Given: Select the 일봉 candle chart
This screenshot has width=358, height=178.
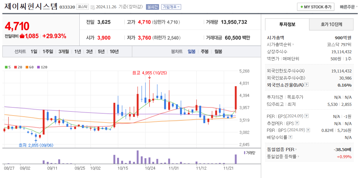Looking at the screenshot, I should click(192, 51).
